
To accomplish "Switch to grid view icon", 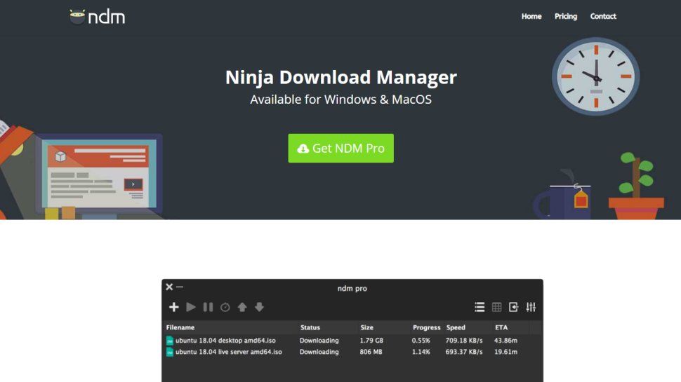I will coord(496,307).
